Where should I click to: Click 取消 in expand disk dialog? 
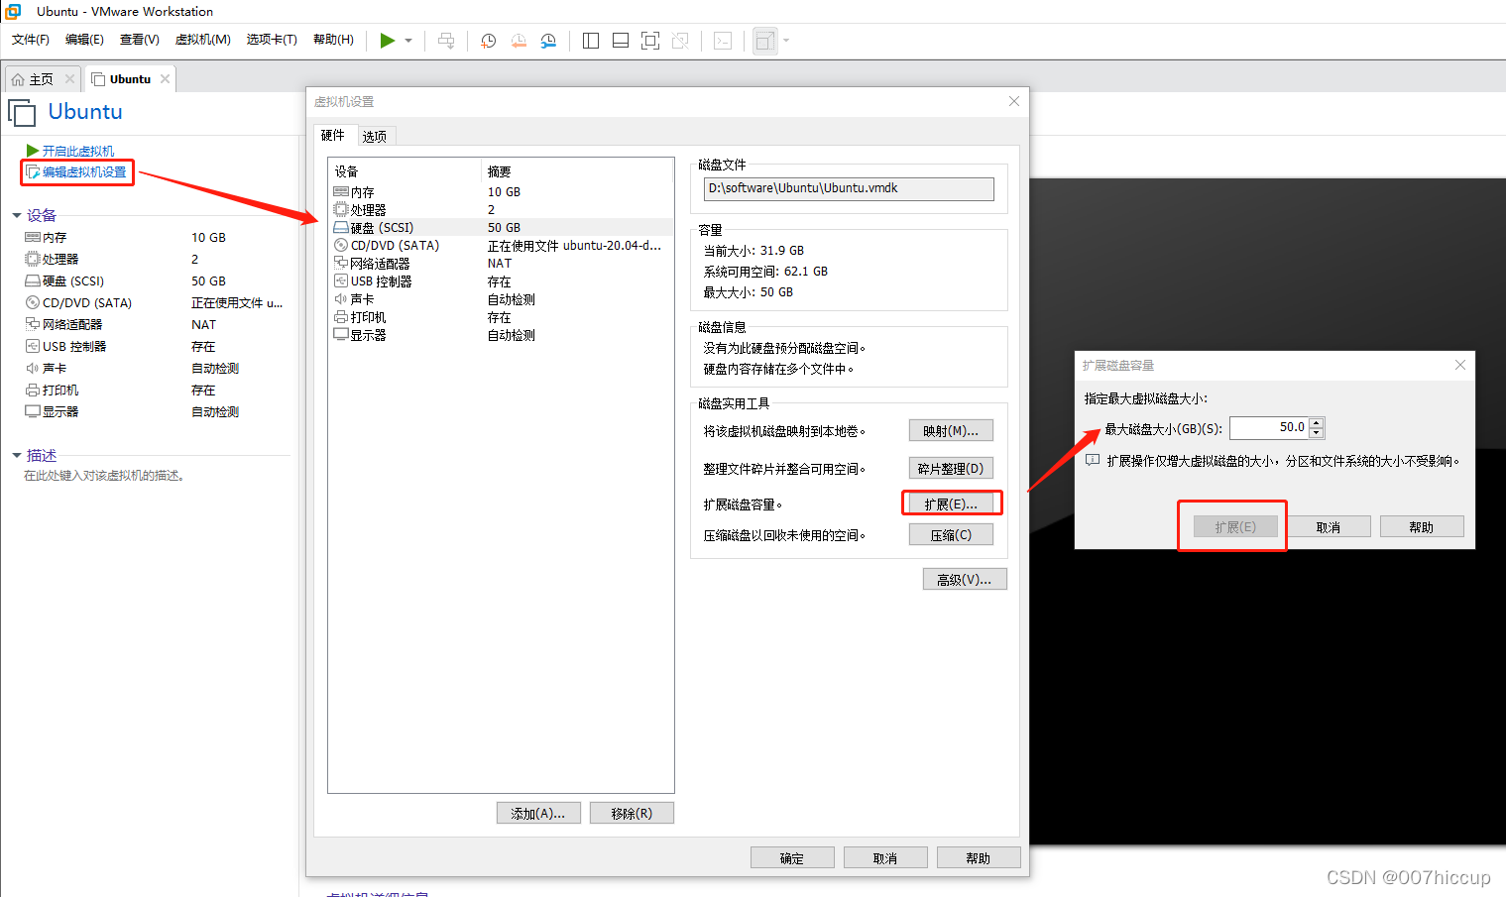click(1329, 526)
